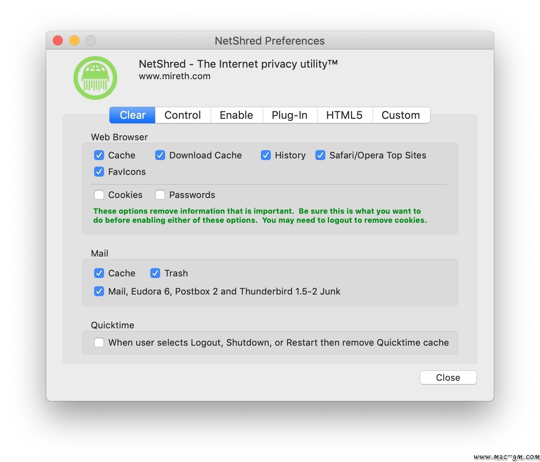The image size is (540, 462).
Task: Enable the Cookies checkbox
Action: (x=99, y=195)
